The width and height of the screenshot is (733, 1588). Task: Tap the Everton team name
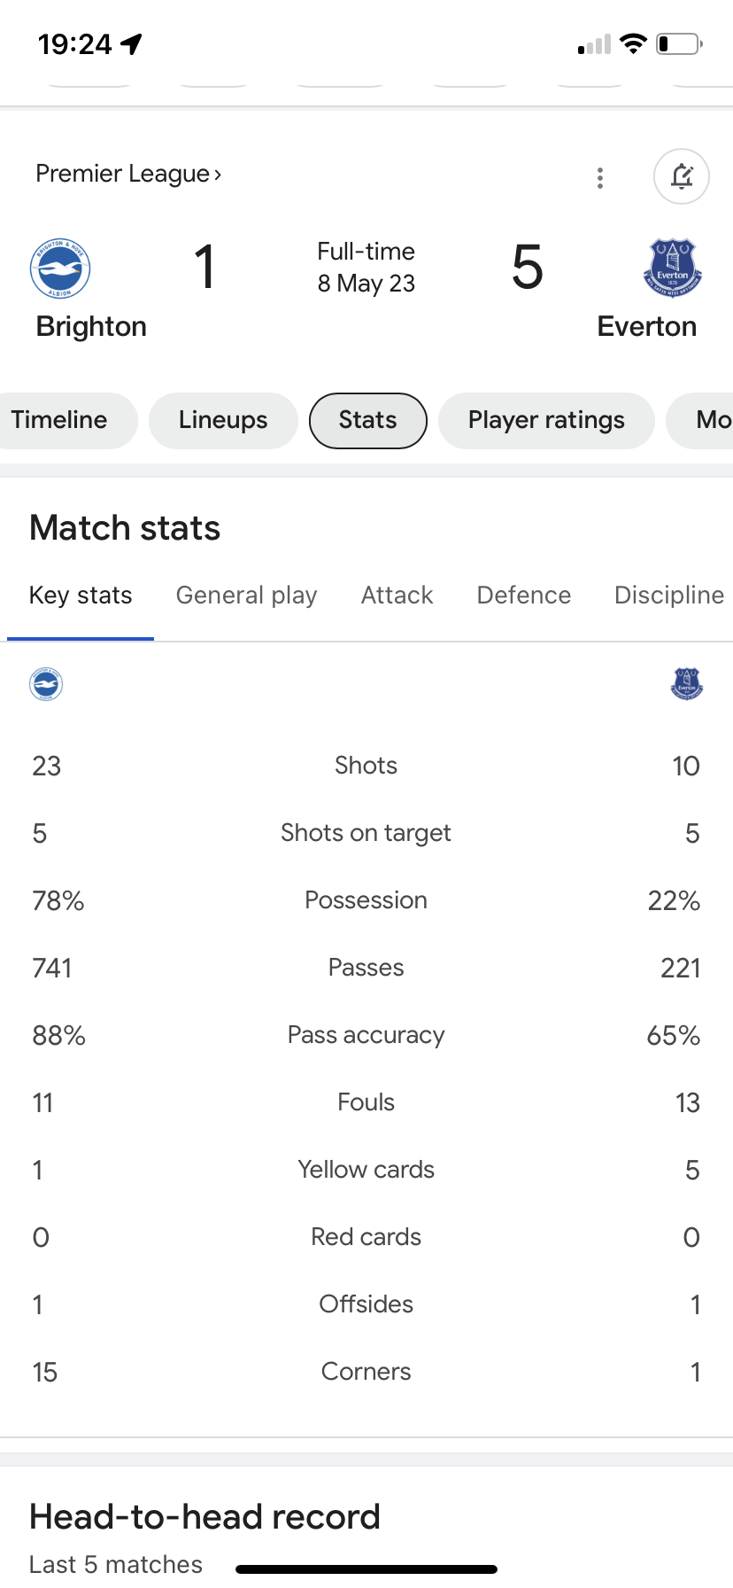[x=647, y=326]
